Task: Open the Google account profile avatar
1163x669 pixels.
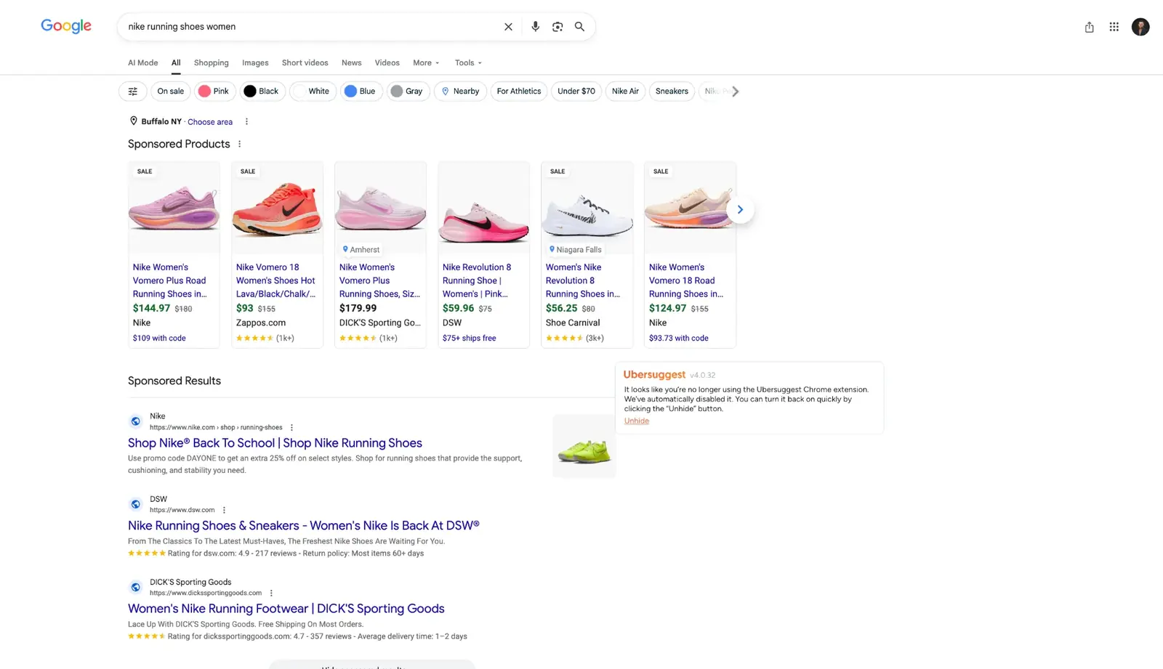Action: (x=1140, y=27)
